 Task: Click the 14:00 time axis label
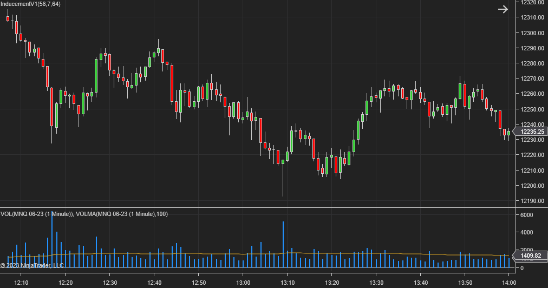[x=509, y=283]
